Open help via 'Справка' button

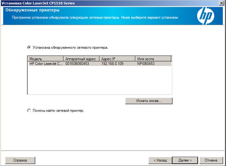pyautogui.click(x=20, y=160)
